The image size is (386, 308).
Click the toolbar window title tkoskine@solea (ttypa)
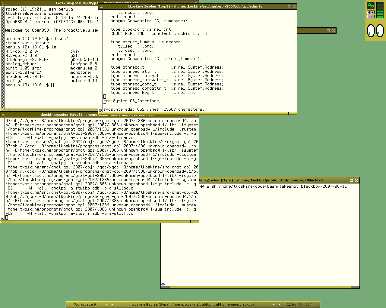pos(193,304)
